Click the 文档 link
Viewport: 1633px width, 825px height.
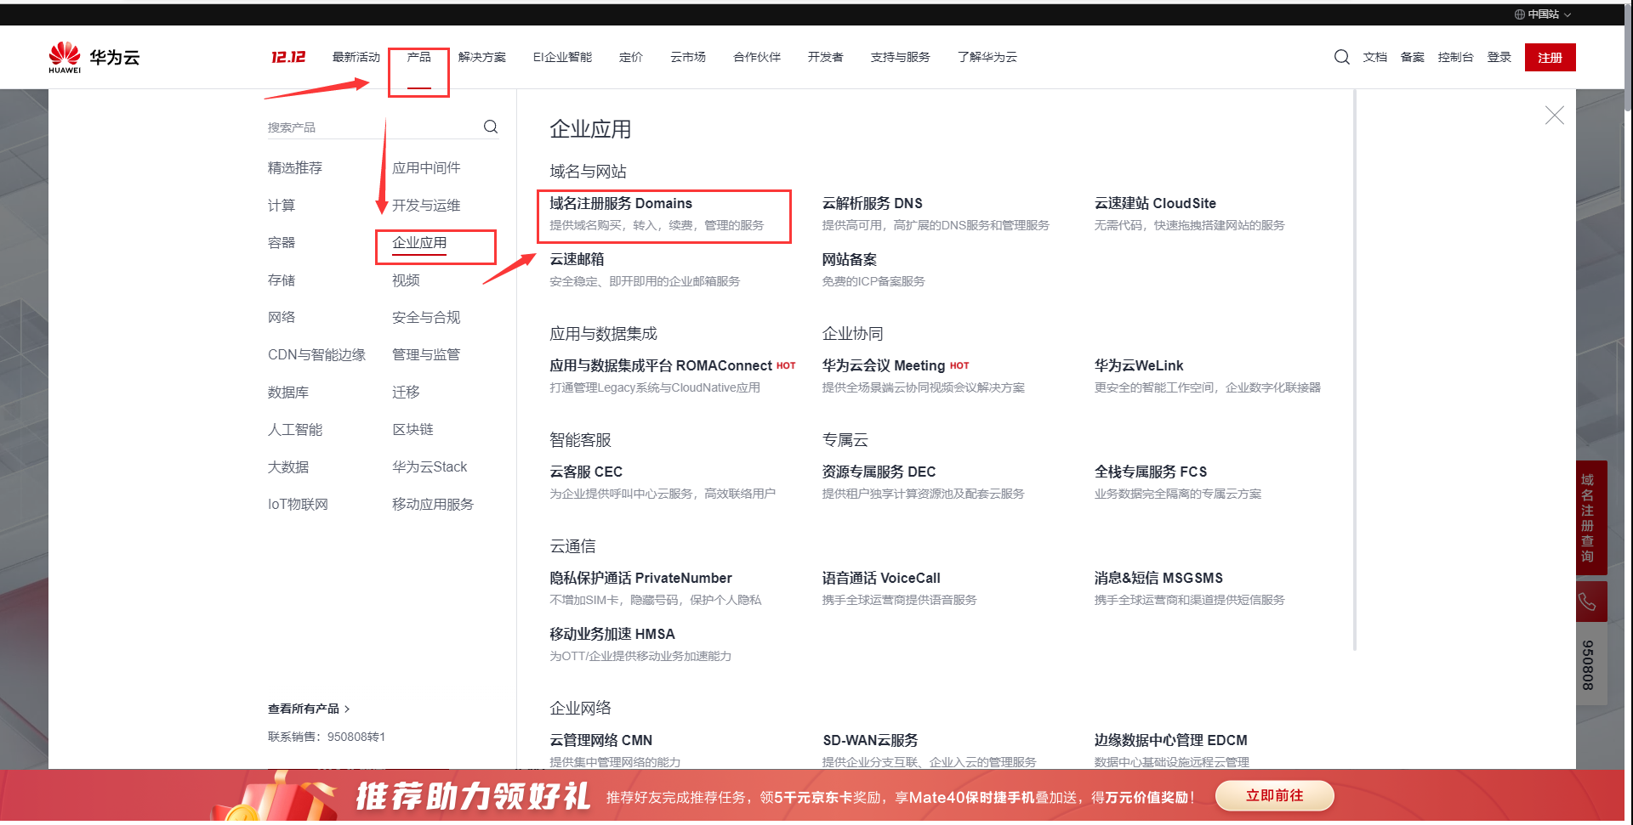pyautogui.click(x=1375, y=57)
